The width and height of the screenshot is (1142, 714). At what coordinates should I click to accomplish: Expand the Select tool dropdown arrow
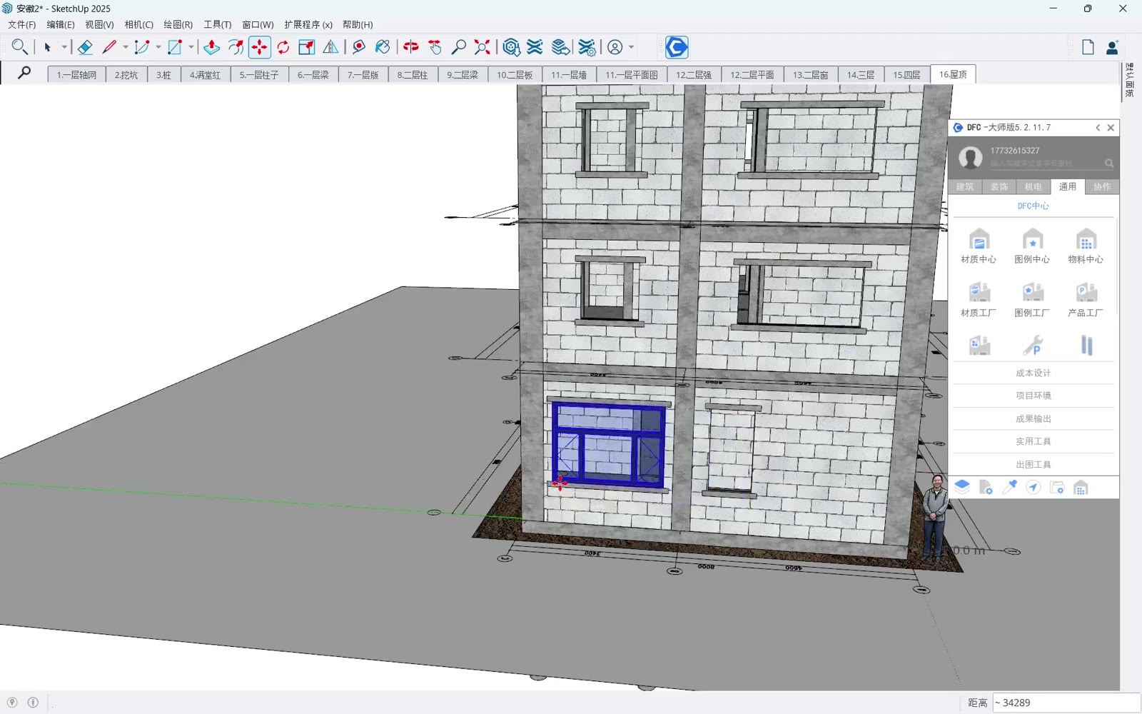pyautogui.click(x=64, y=47)
